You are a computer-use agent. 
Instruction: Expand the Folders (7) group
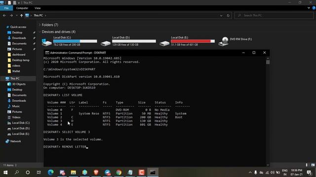39,25
